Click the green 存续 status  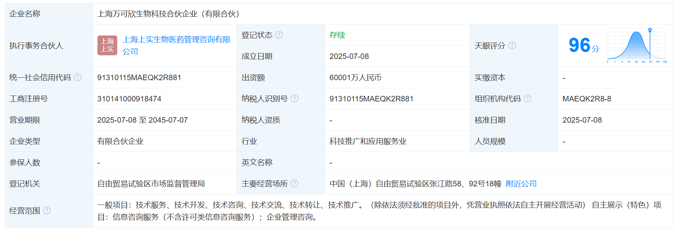tap(337, 35)
